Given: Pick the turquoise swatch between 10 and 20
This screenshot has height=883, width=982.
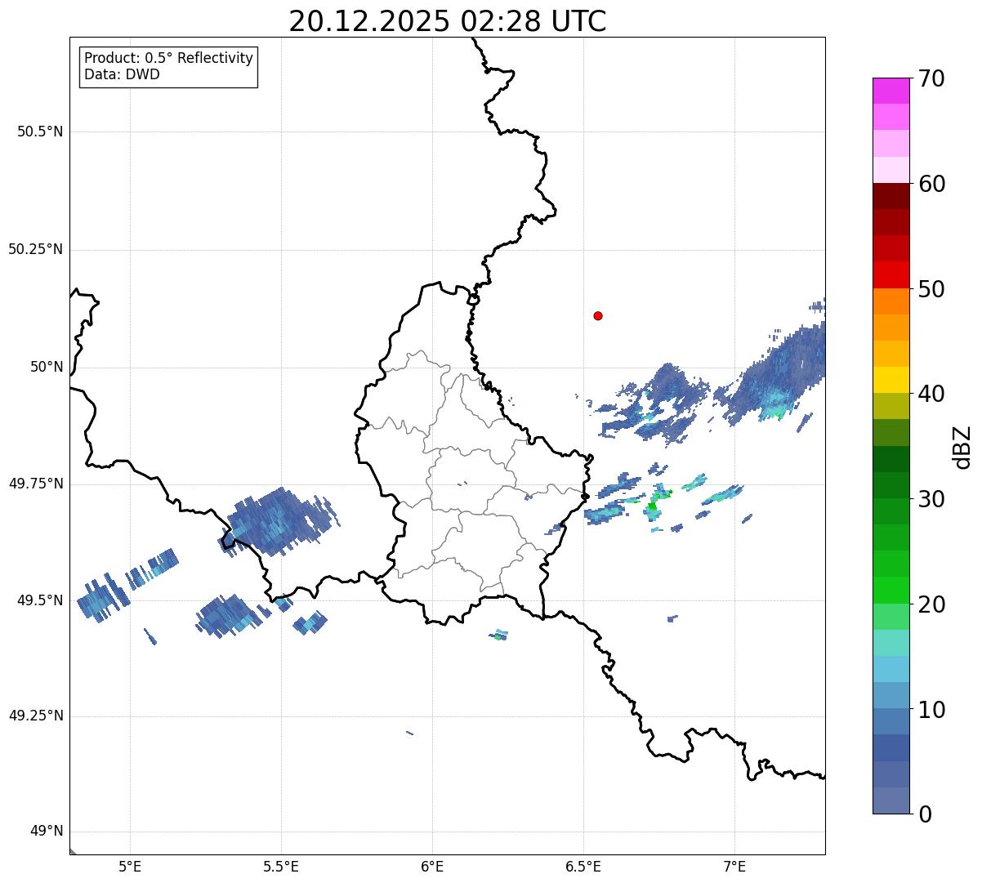Looking at the screenshot, I should tap(890, 643).
